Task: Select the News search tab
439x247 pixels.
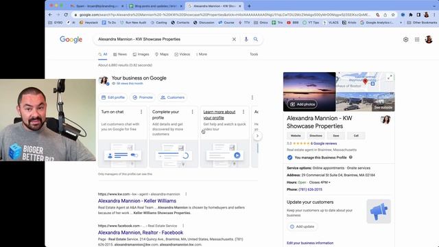Action: [x=120, y=54]
